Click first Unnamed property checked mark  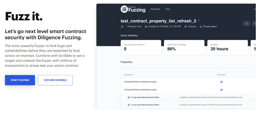tap(221, 82)
